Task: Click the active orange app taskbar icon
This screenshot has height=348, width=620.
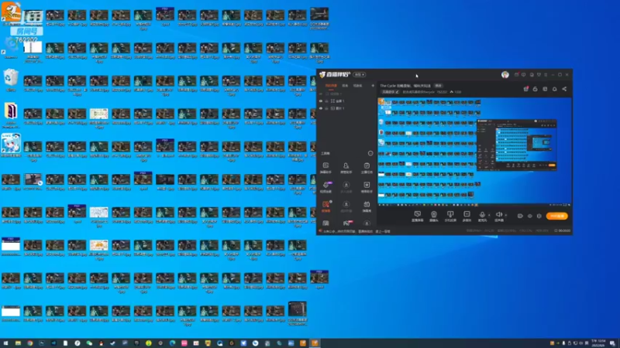Action: (315, 343)
